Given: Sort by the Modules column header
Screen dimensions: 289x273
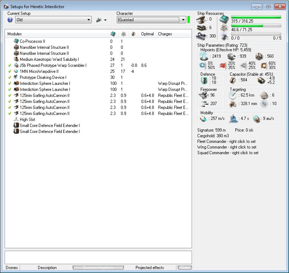Looking at the screenshot, I should pyautogui.click(x=56, y=34).
